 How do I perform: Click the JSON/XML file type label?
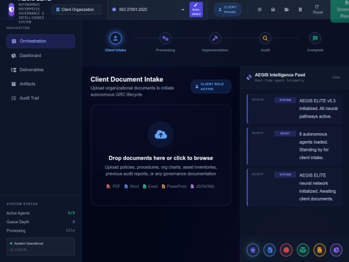203,186
